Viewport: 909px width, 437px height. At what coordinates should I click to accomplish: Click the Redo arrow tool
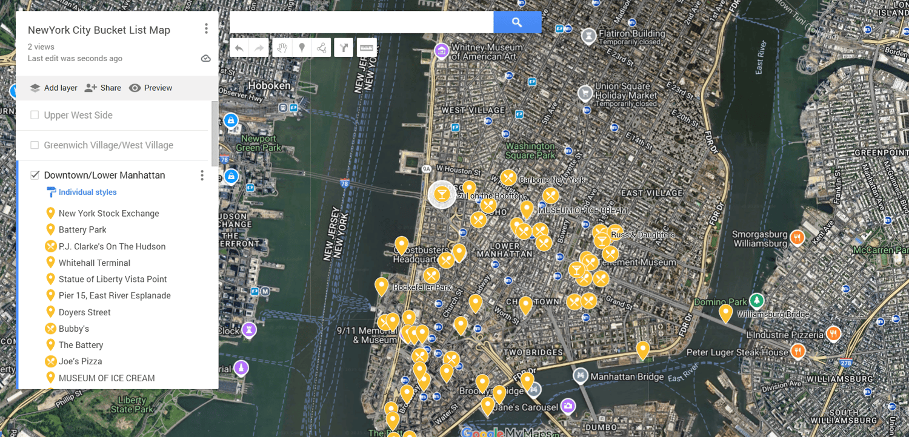(259, 48)
